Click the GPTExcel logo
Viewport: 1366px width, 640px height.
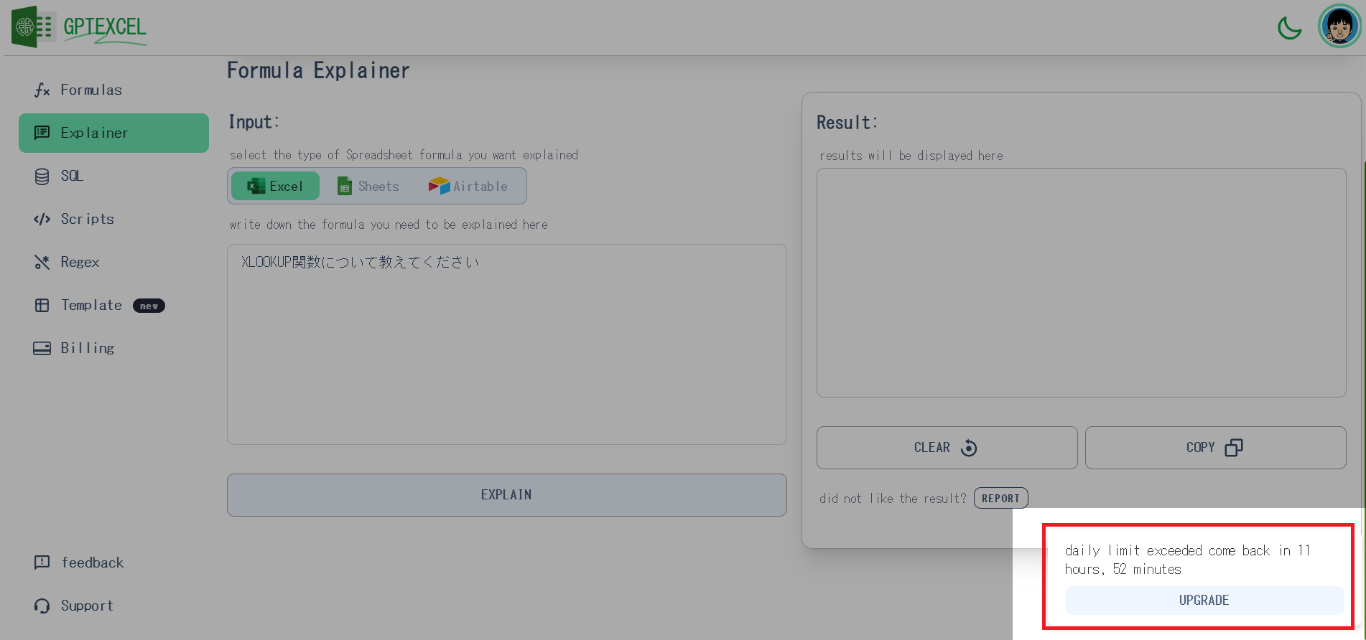79,27
